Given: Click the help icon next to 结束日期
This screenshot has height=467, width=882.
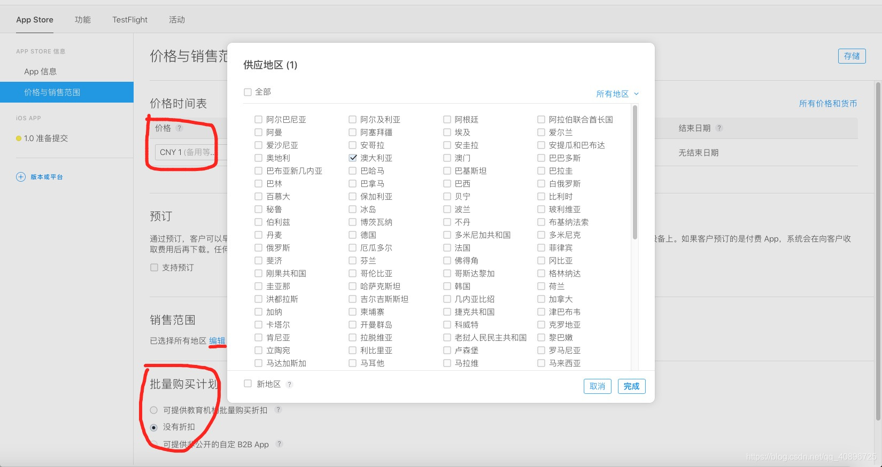Looking at the screenshot, I should click(x=719, y=128).
